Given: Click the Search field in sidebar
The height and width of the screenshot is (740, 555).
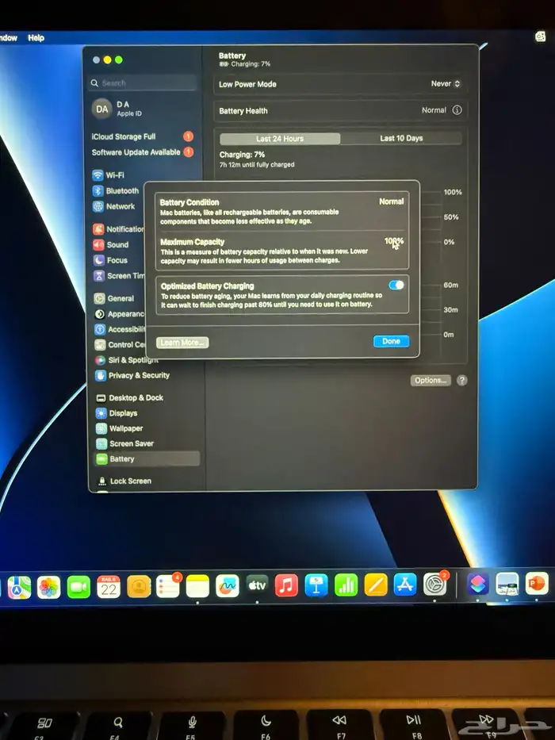Looking at the screenshot, I should click(143, 82).
